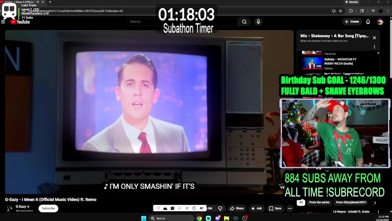Open the Windows Start menu

pyautogui.click(x=144, y=218)
